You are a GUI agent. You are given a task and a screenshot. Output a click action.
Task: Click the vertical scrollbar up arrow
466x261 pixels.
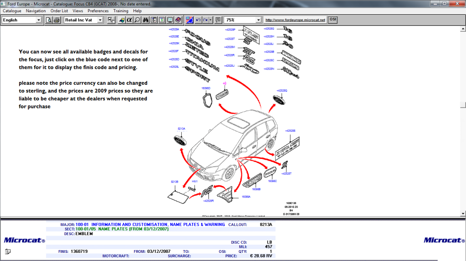(x=463, y=29)
